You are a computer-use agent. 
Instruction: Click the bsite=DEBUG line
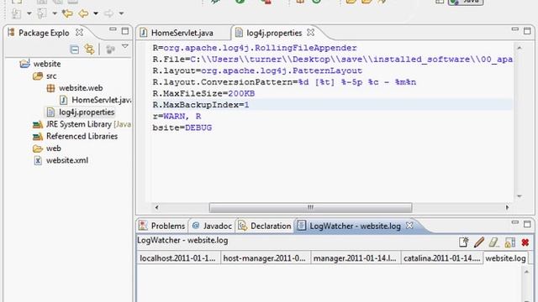pyautogui.click(x=182, y=128)
